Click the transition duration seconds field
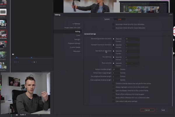 click(132, 45)
